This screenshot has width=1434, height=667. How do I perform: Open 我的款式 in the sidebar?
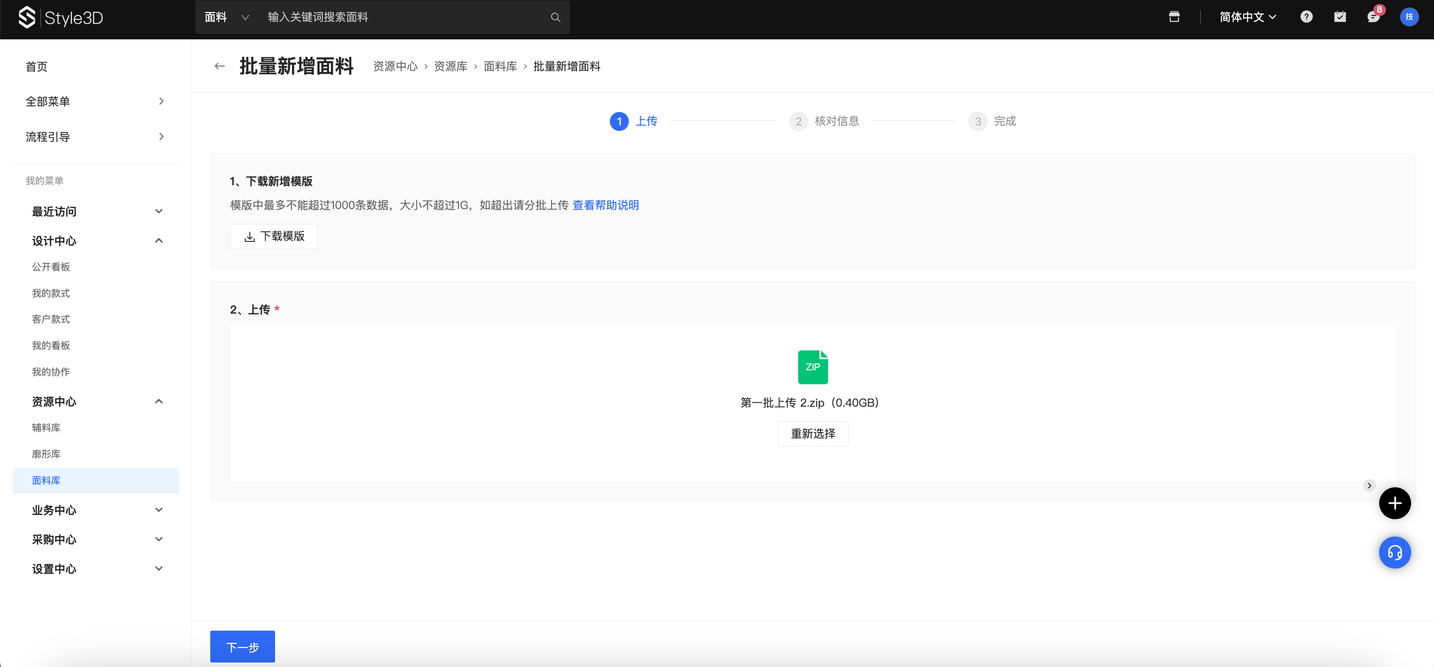(x=51, y=293)
